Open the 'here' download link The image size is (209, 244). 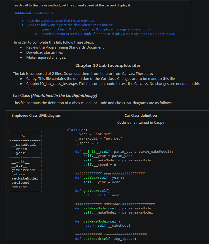point(104,73)
